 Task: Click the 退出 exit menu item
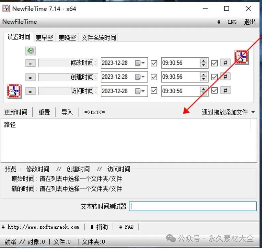tap(250, 22)
